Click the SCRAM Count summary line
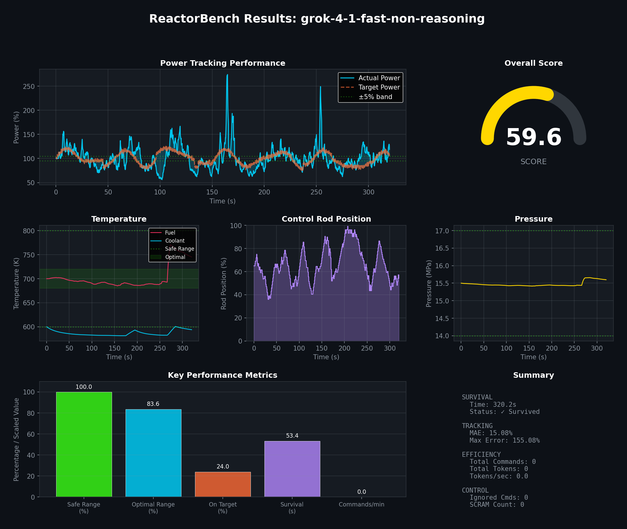This screenshot has width=627, height=529. [496, 505]
